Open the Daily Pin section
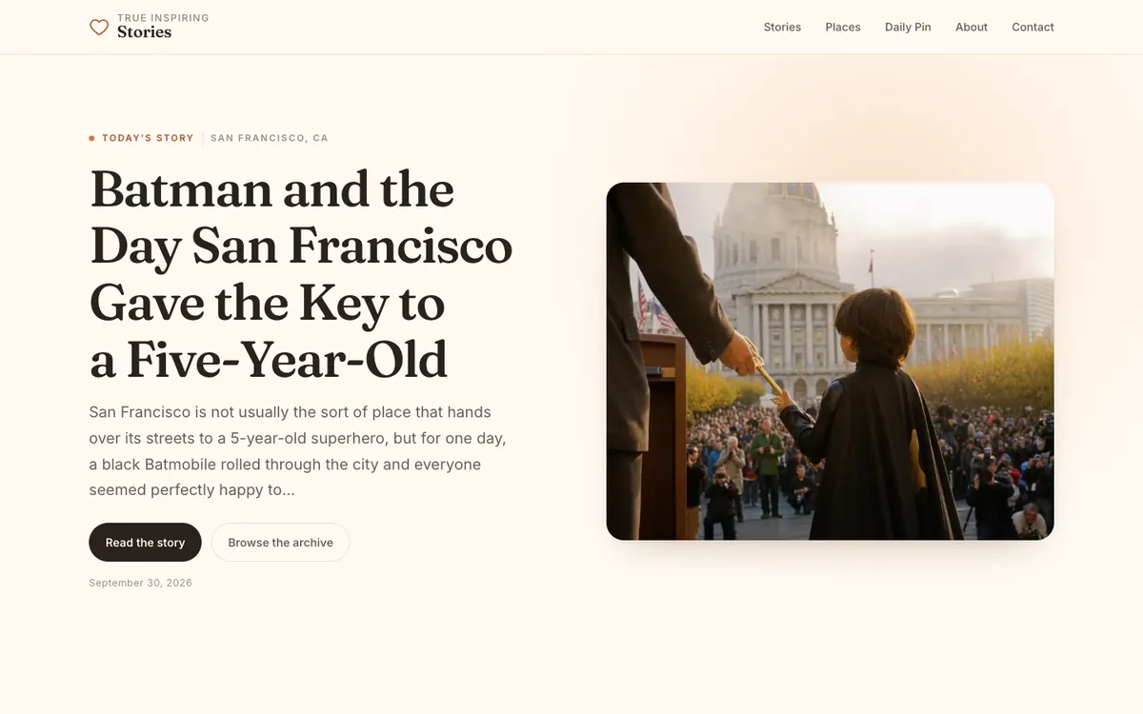The image size is (1143, 714). point(908,27)
